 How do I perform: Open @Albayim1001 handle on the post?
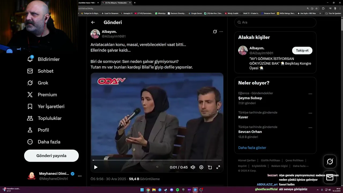[114, 36]
